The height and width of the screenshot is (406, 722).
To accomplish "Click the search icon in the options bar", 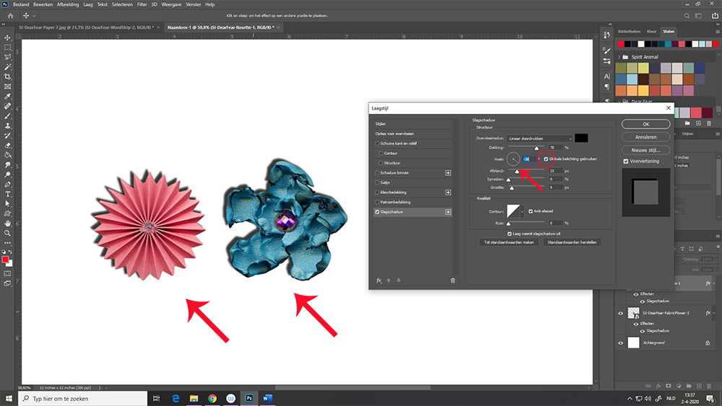I will pyautogui.click(x=687, y=16).
